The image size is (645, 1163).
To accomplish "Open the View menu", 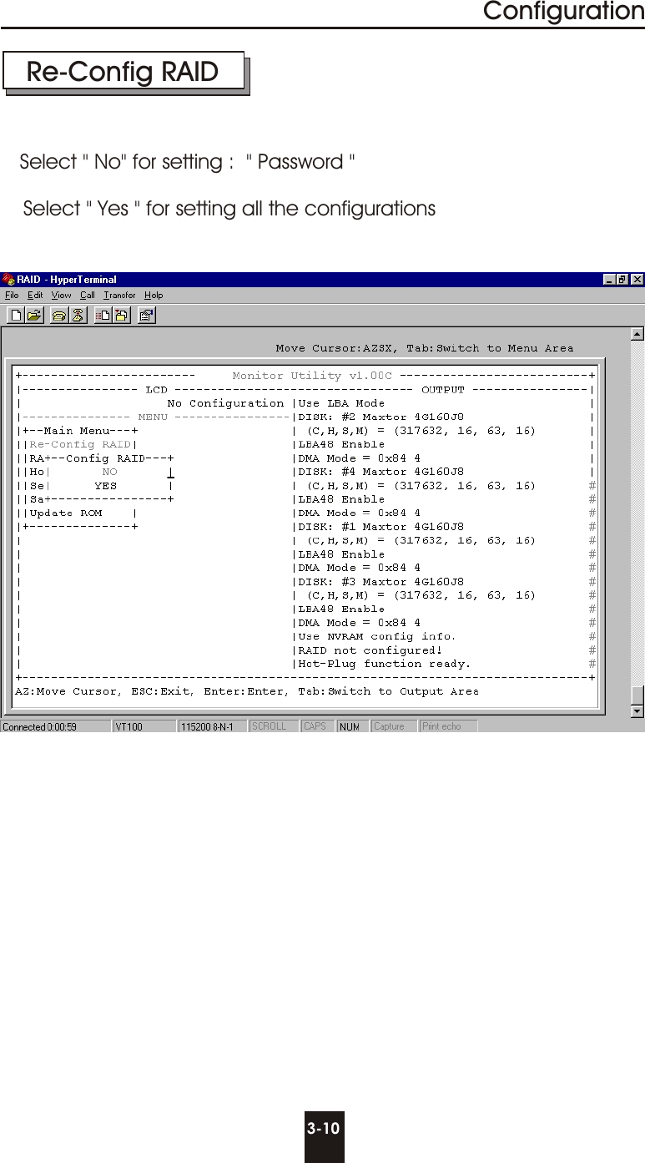I will tap(61, 295).
